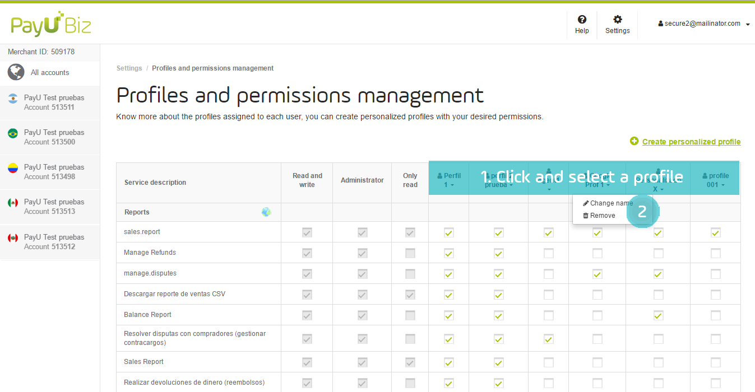Click the PayU Biz logo

coord(50,24)
